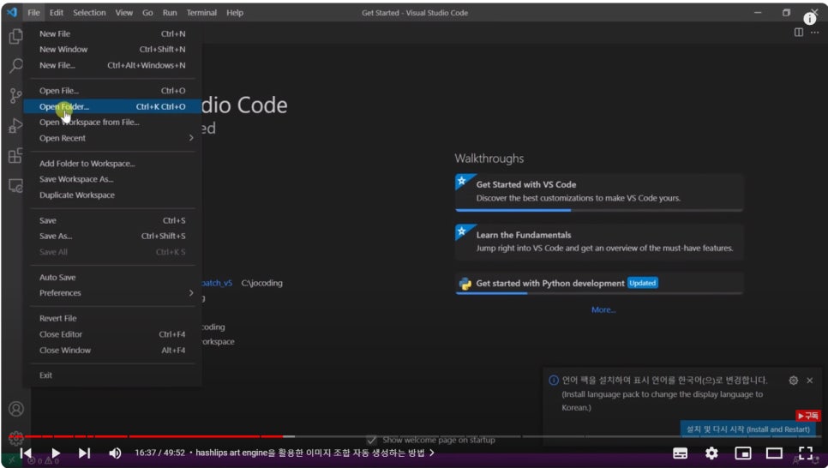Click the YouTube subscribe badge

pyautogui.click(x=808, y=416)
